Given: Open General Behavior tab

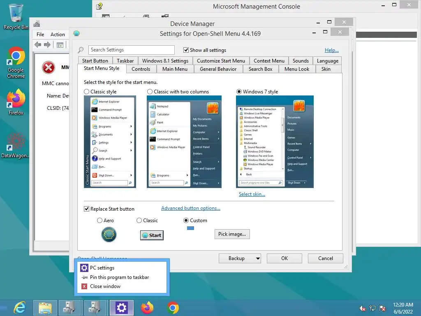Looking at the screenshot, I should coord(218,69).
